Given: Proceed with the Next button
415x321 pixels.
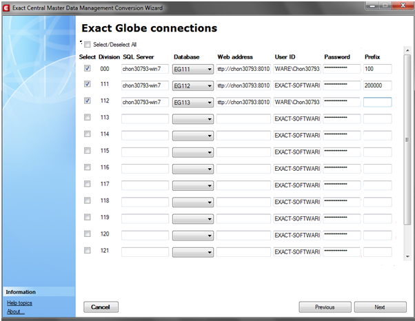Looking at the screenshot, I should coord(380,307).
